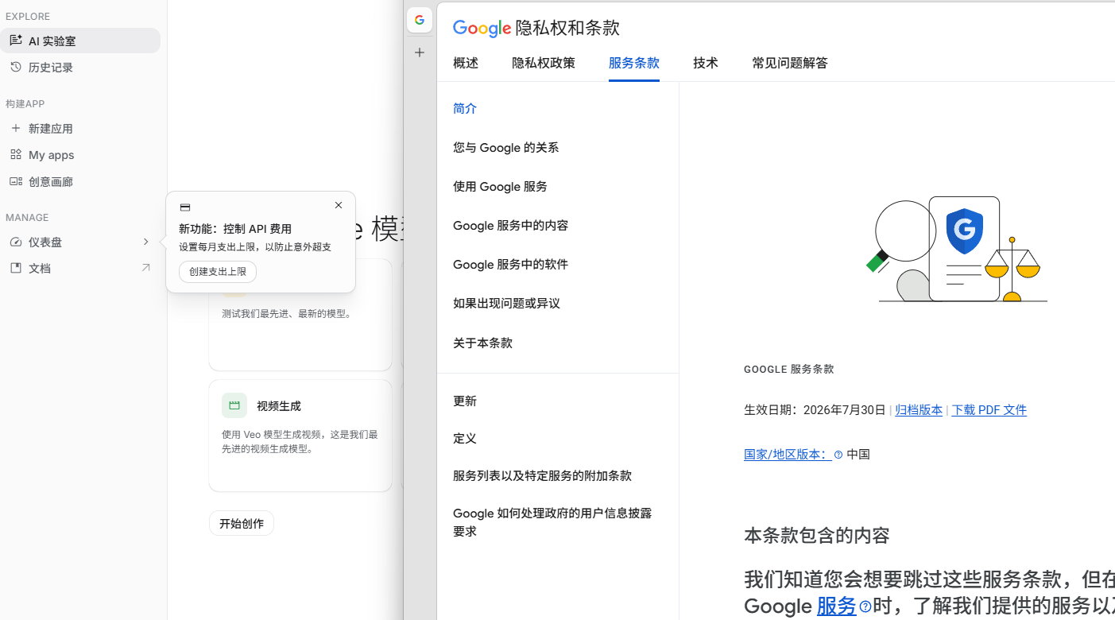Click the Google logo in the header
This screenshot has height=620, width=1115.
click(482, 28)
